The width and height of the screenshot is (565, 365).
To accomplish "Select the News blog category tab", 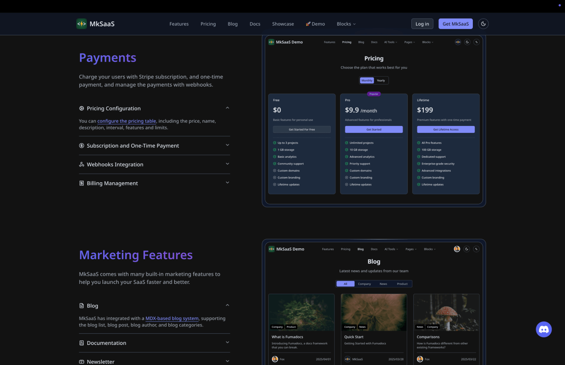I will coord(383,284).
